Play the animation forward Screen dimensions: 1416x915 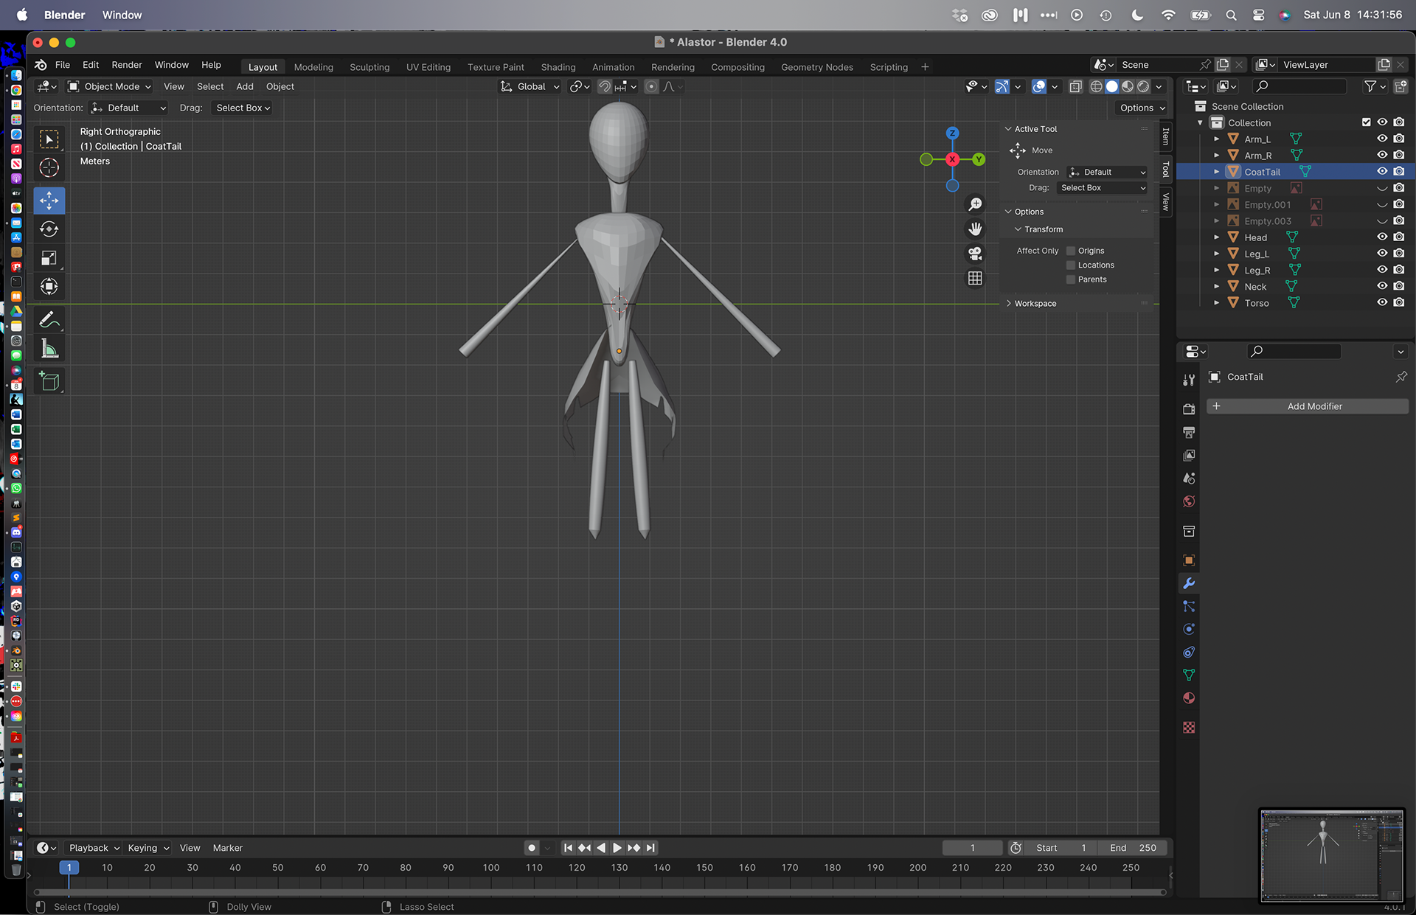click(x=617, y=848)
